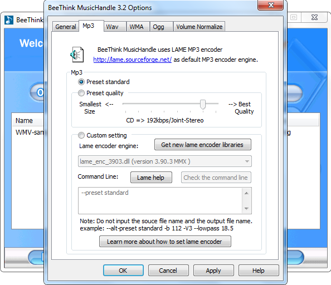Confirm options with the OK button
Screen dimensions: 331x285
[123, 270]
